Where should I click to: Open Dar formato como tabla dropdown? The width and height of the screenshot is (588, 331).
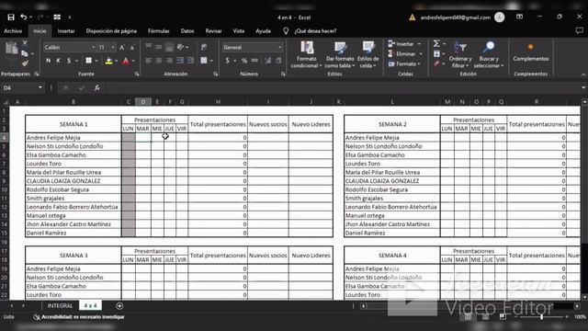click(340, 54)
